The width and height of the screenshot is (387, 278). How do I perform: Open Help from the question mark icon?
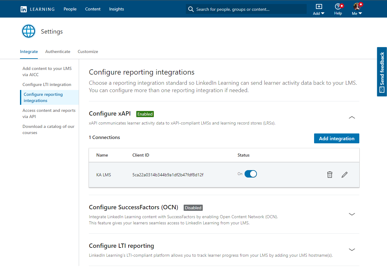tap(338, 7)
